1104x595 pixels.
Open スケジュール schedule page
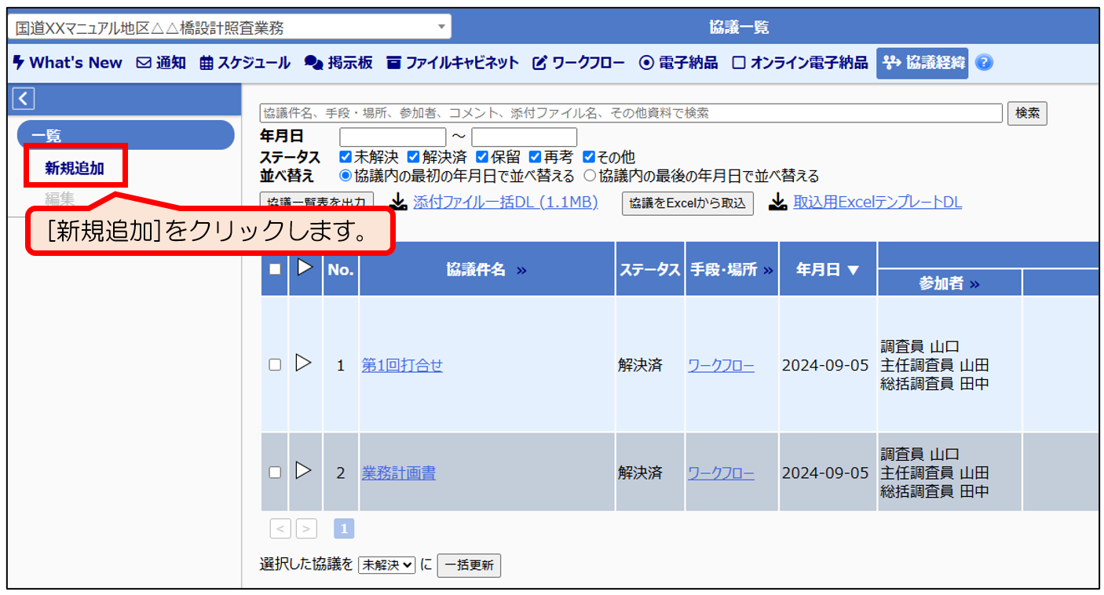coord(245,63)
